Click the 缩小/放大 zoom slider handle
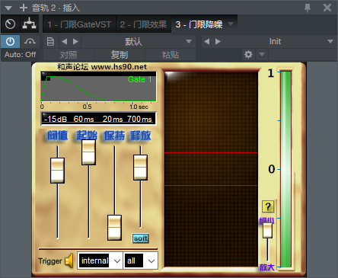The width and height of the screenshot is (338, 278). point(267,230)
